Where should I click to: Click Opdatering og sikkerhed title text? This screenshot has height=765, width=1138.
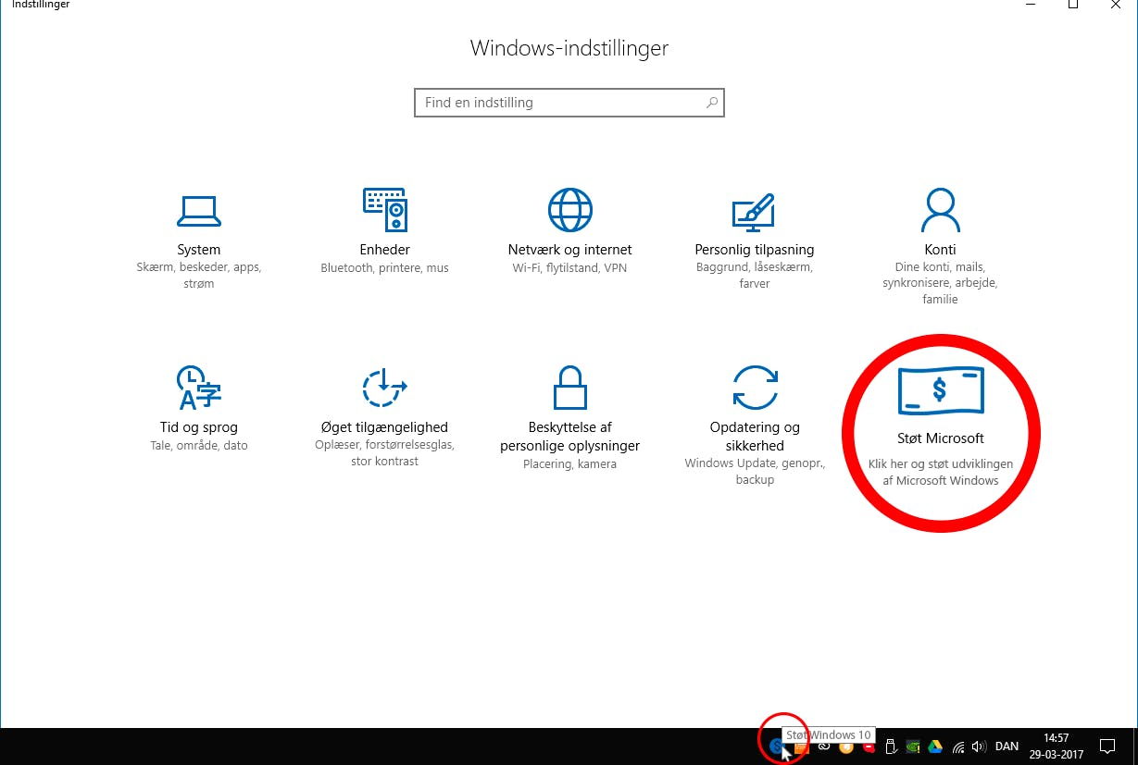click(754, 437)
